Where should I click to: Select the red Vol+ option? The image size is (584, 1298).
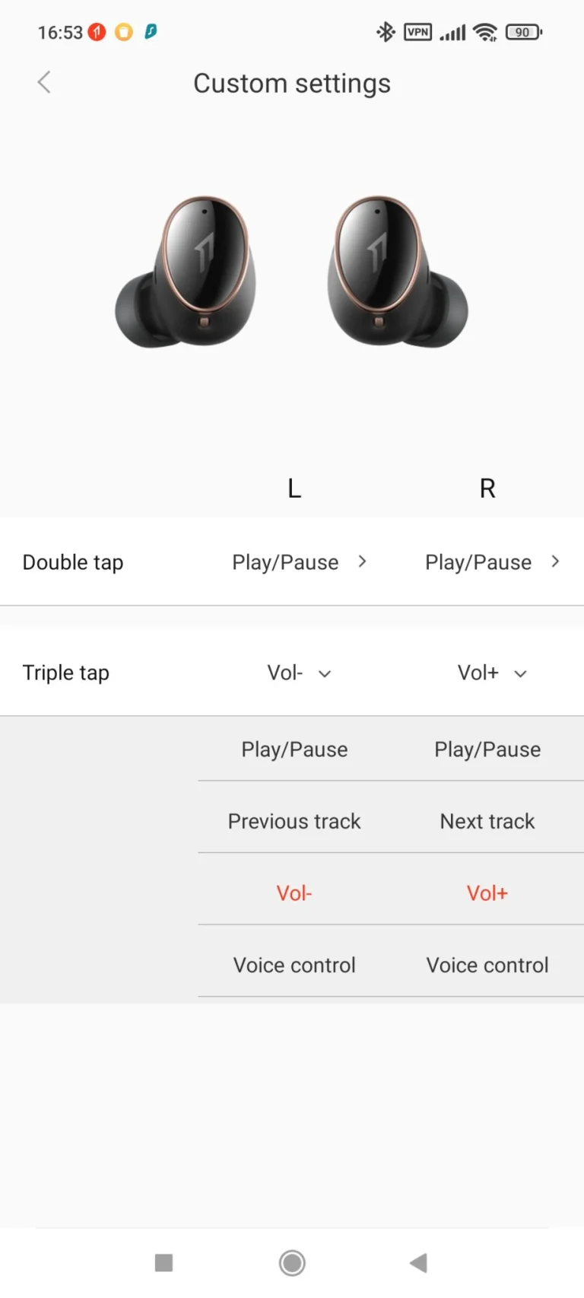[x=487, y=893]
